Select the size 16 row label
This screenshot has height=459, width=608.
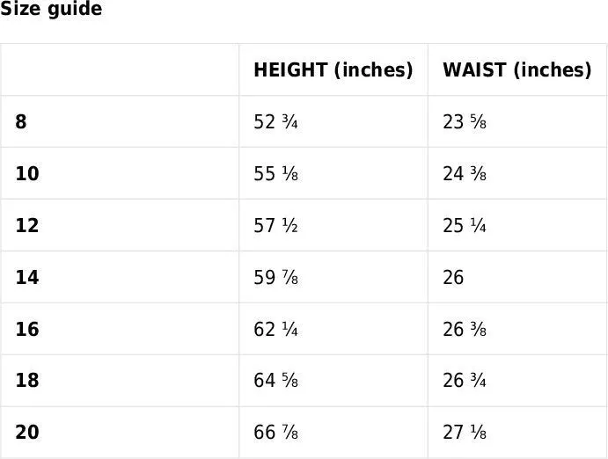point(27,329)
